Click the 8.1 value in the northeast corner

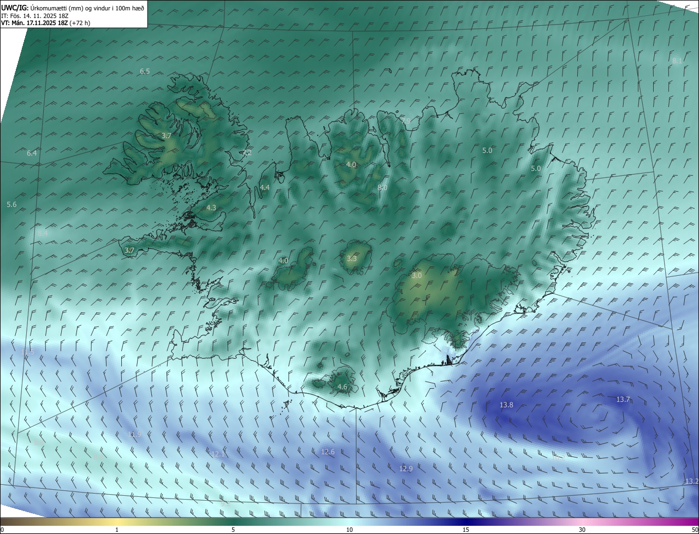click(x=677, y=61)
